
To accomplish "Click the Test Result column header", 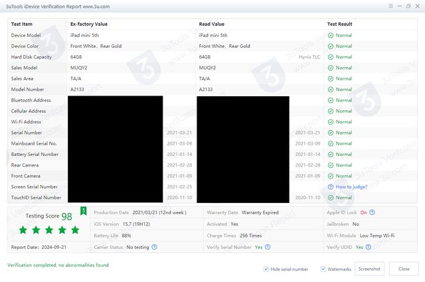I will tap(339, 24).
